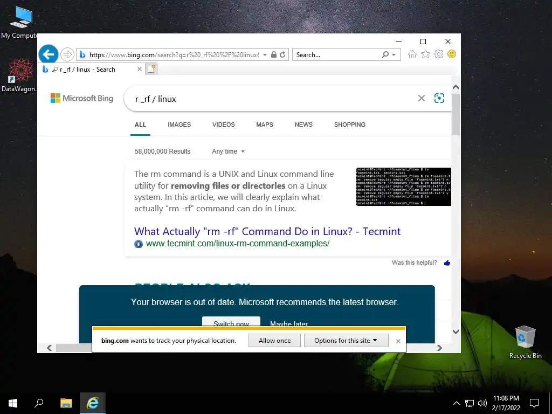Show hidden system tray icons chevron
This screenshot has height=414, width=552.
click(456, 403)
